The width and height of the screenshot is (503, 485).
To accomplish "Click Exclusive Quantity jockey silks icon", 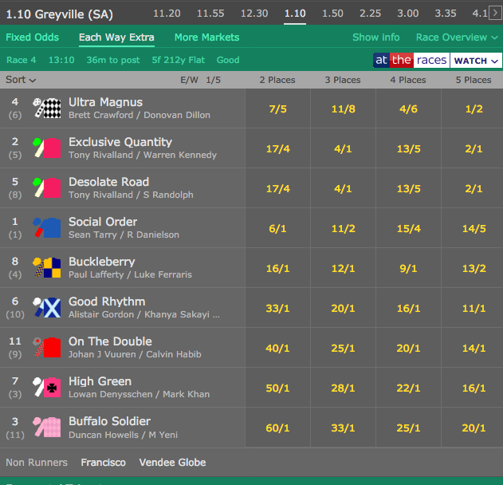I will (x=47, y=148).
